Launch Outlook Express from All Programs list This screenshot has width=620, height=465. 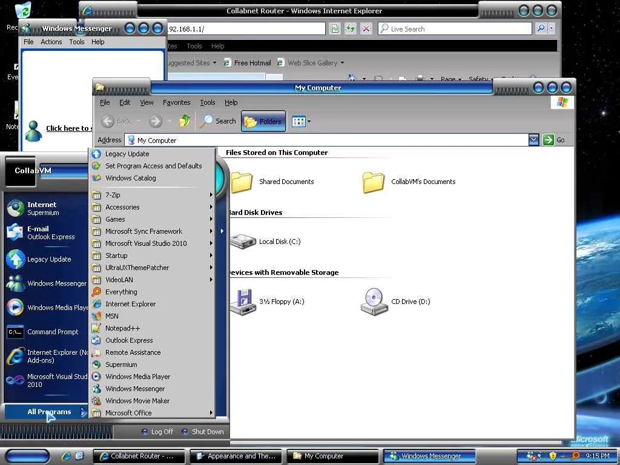pyautogui.click(x=153, y=340)
